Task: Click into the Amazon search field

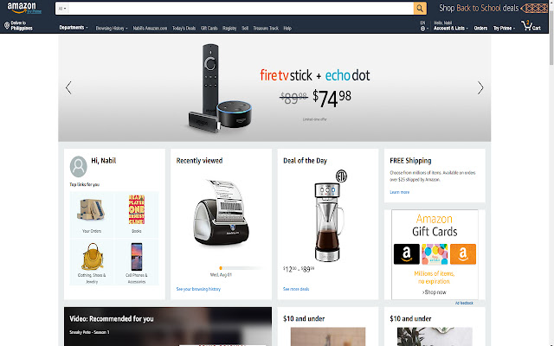Action: [241, 9]
